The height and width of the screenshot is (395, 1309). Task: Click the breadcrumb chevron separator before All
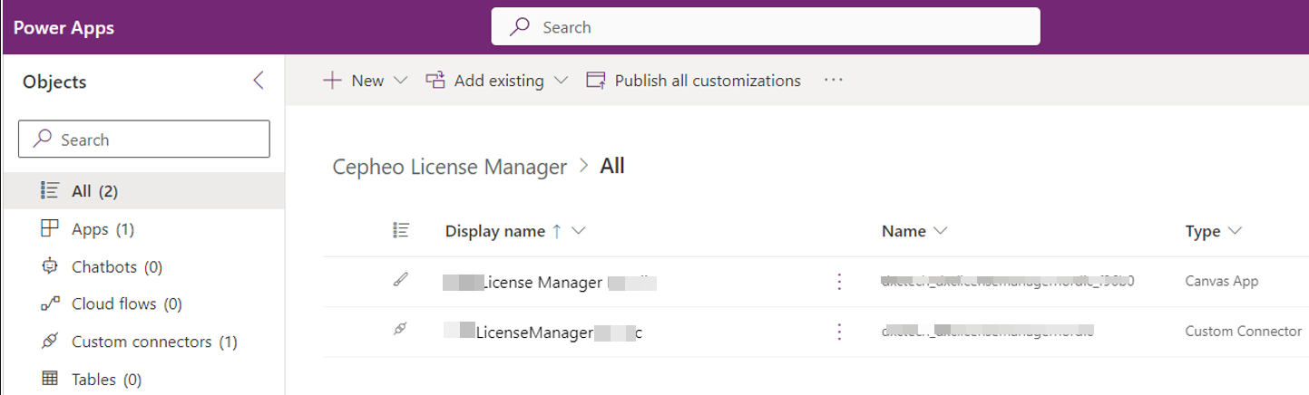583,167
